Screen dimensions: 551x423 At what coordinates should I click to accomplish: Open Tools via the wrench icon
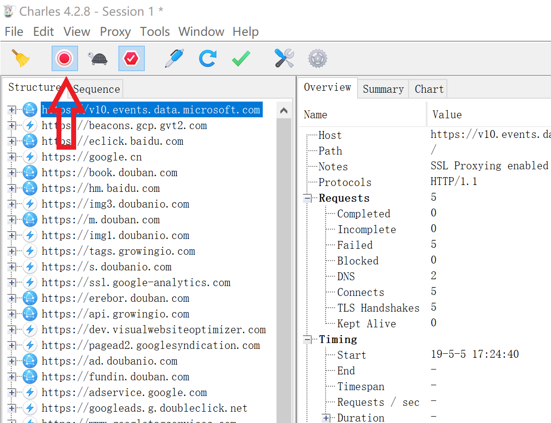coord(284,58)
